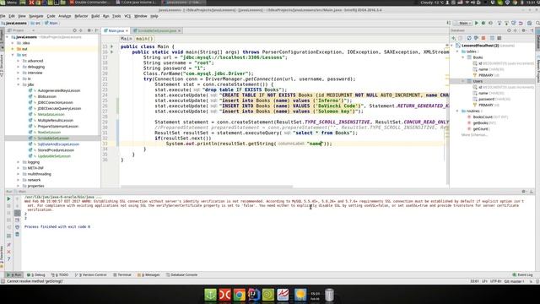The image size is (540, 304).
Task: Click the gear settings icon in Project panel header
Action: [89, 30]
